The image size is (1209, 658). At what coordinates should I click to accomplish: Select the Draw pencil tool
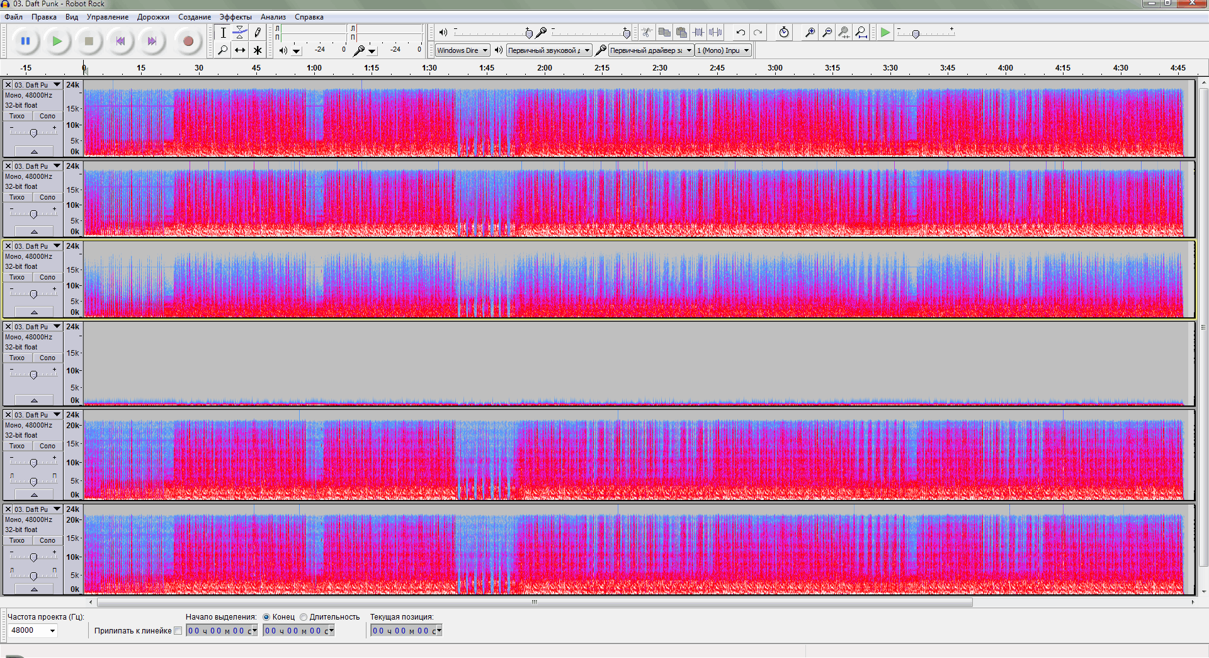(x=258, y=33)
